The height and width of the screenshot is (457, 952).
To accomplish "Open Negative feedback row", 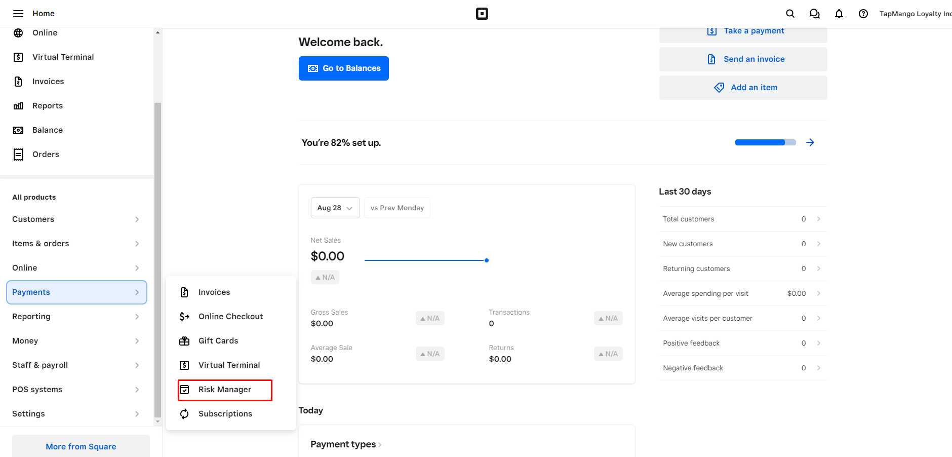I will point(743,368).
